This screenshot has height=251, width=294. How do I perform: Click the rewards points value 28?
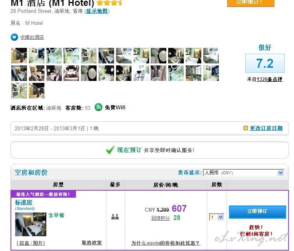pyautogui.click(x=177, y=218)
